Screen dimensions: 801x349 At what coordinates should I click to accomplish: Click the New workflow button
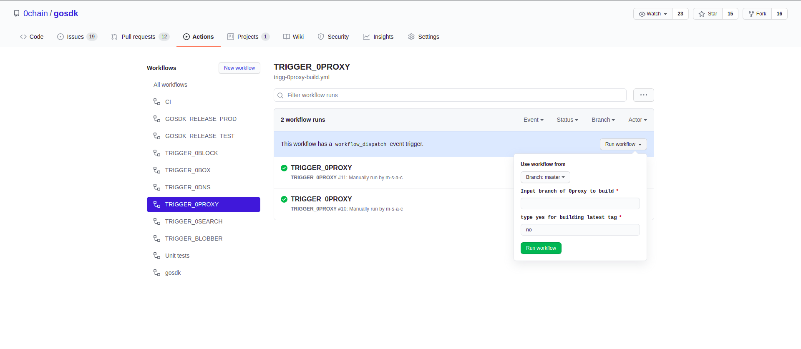[239, 68]
